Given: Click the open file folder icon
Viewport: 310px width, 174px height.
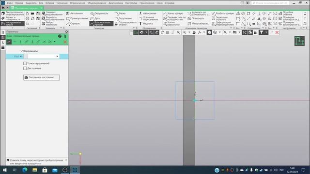Looking at the screenshot, I should 32,14.
